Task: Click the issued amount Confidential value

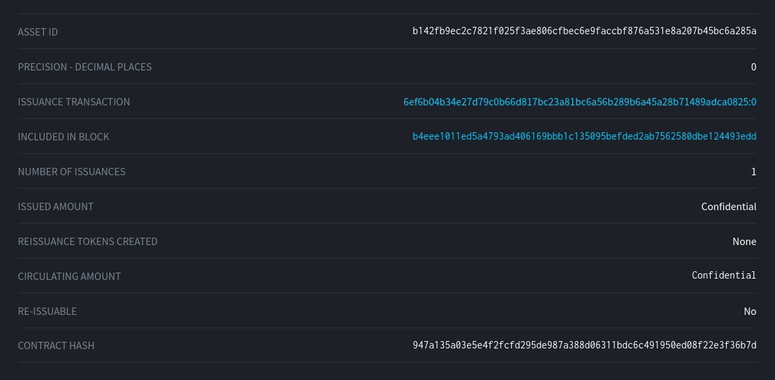Action: (729, 207)
